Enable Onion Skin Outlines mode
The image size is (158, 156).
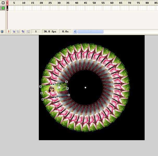pos(18,31)
